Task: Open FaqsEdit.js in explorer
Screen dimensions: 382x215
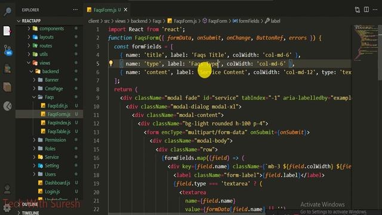Action: pos(57,106)
